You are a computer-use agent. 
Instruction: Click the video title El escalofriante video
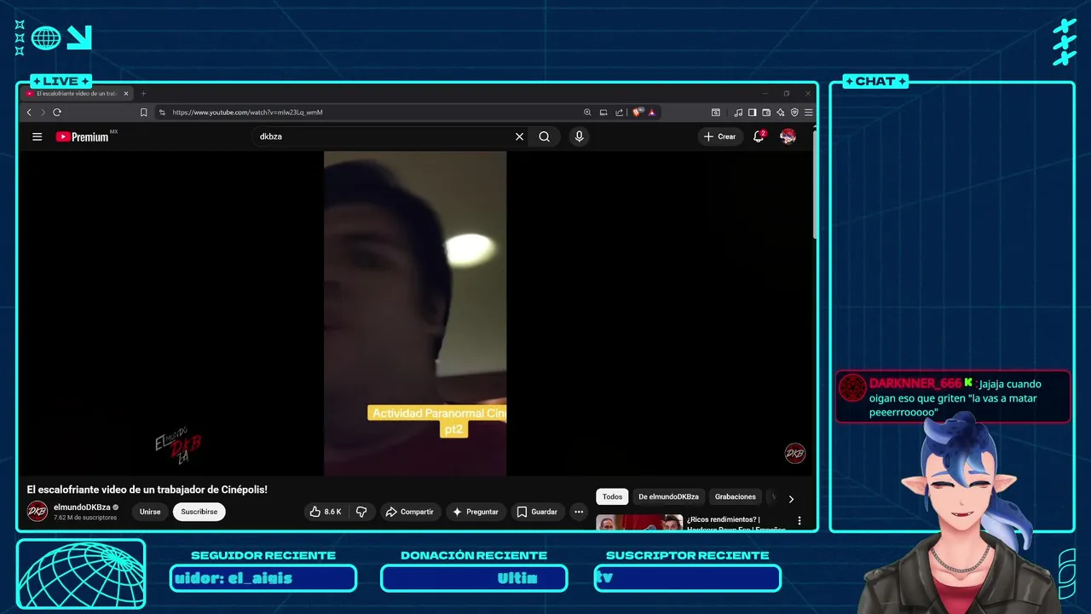pyautogui.click(x=147, y=489)
